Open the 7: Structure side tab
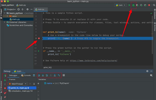 click(1, 87)
